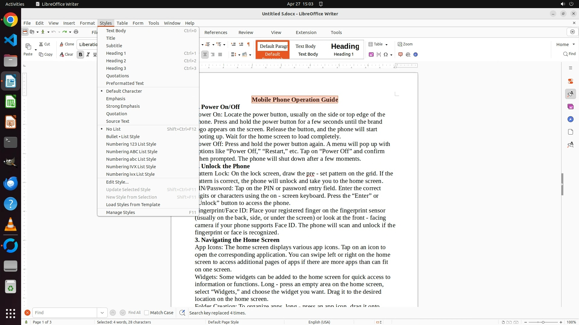Toggle Bold formatting button
This screenshot has height=325, width=579.
pos(81,54)
